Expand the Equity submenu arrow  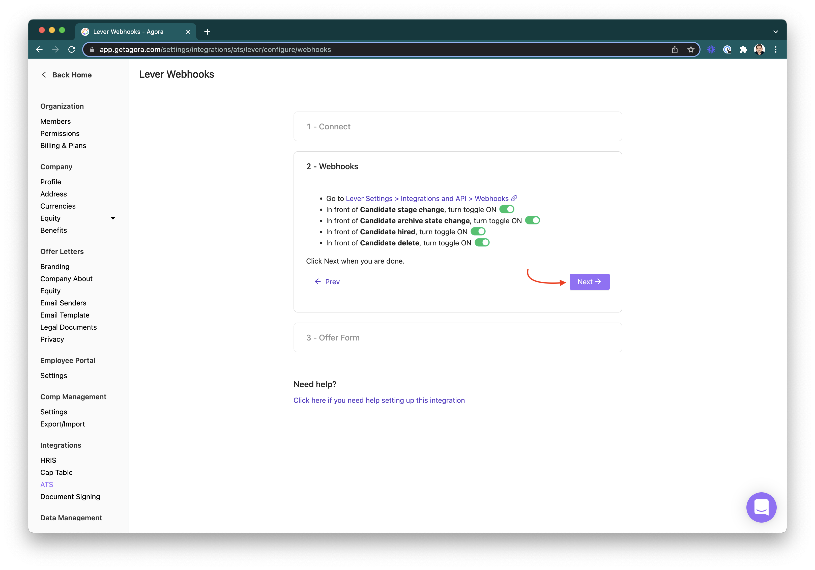pos(113,218)
